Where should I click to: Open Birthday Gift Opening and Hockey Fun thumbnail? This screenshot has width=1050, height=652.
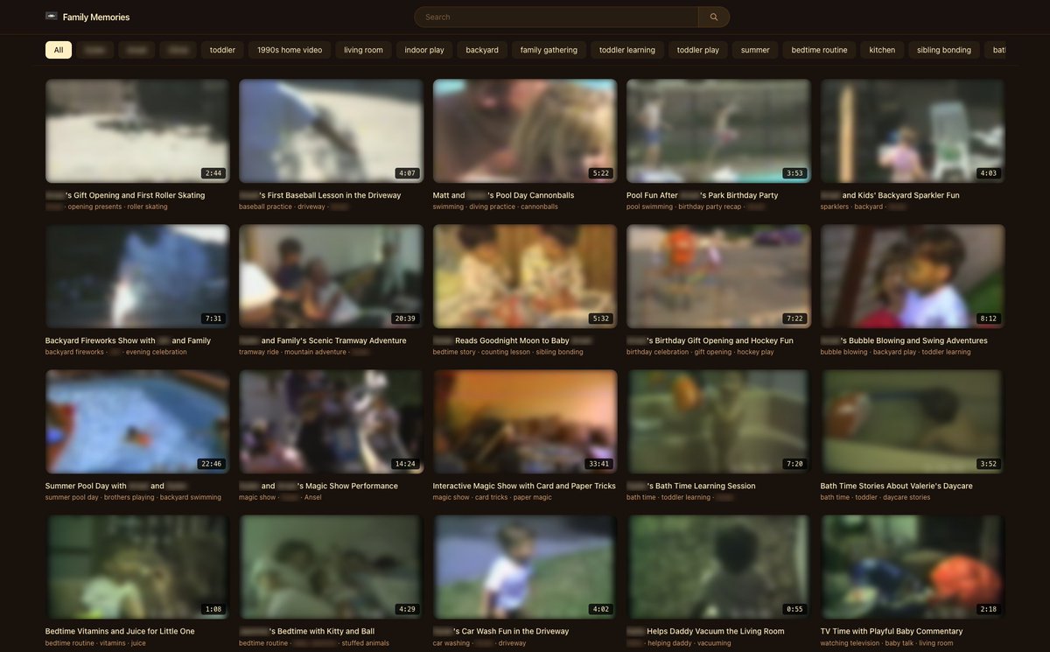(x=718, y=276)
